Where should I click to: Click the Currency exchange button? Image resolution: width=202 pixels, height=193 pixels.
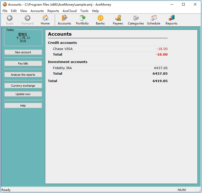23,86
